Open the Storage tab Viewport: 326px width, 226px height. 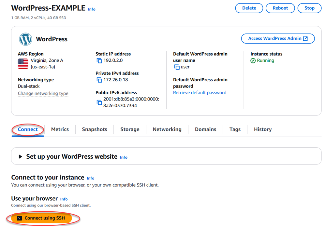[x=130, y=129]
